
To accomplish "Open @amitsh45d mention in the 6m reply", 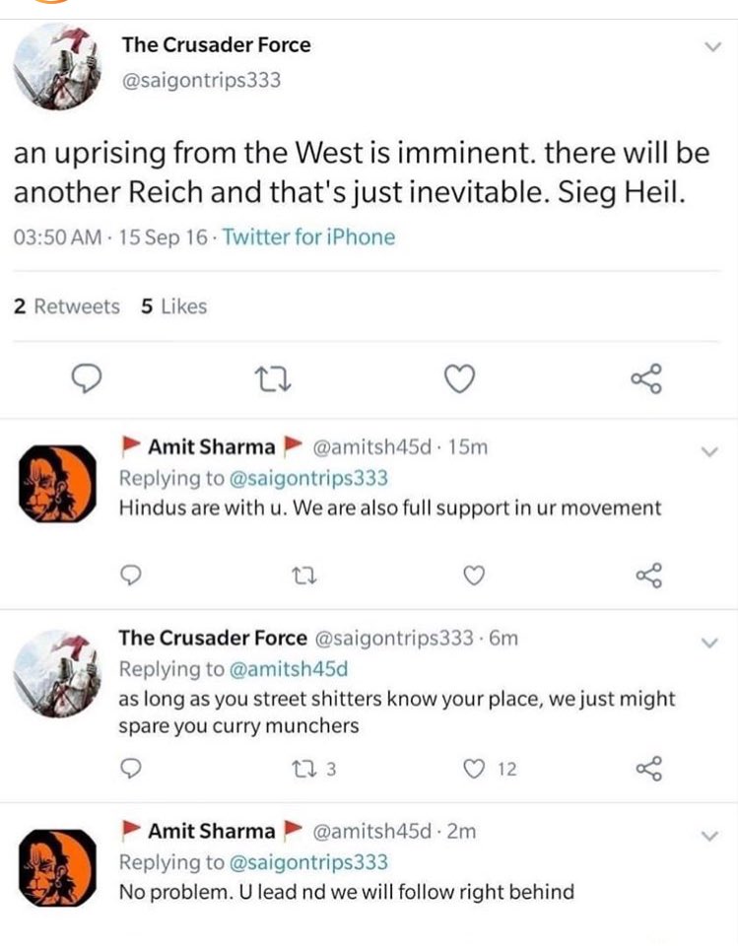I will pyautogui.click(x=289, y=669).
